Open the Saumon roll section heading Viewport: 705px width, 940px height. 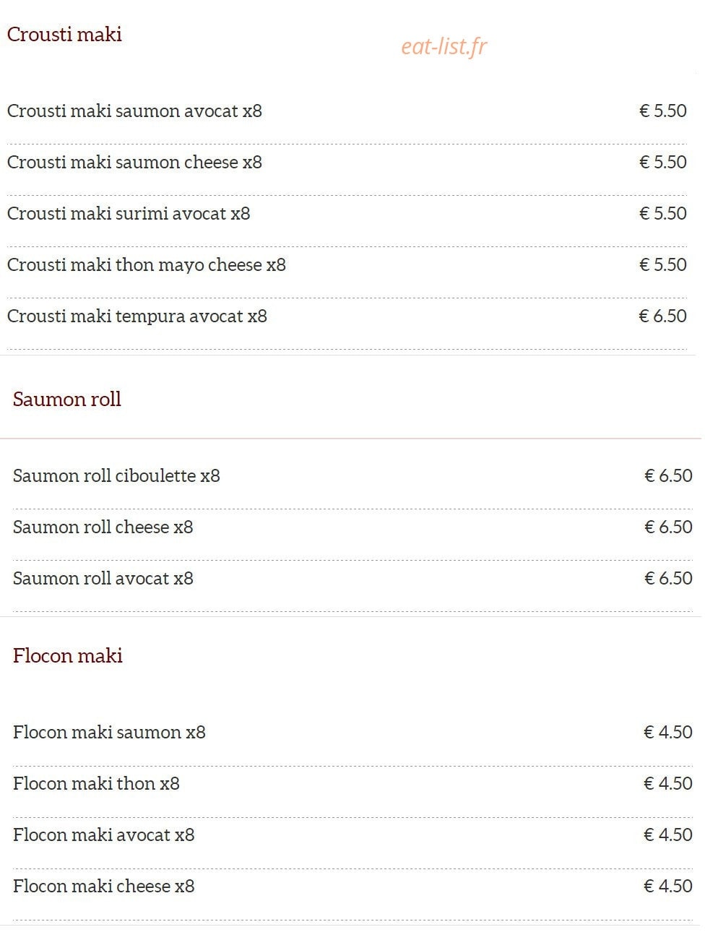(67, 399)
